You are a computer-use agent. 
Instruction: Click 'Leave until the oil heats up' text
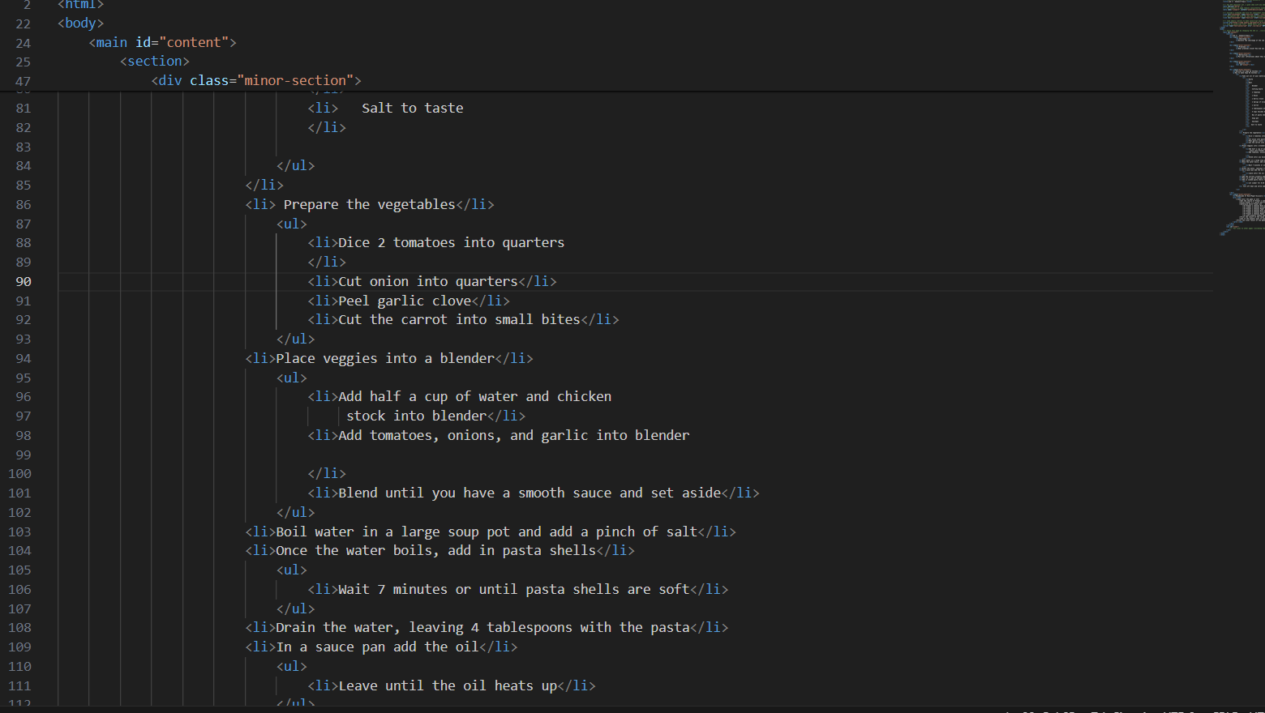pos(448,685)
